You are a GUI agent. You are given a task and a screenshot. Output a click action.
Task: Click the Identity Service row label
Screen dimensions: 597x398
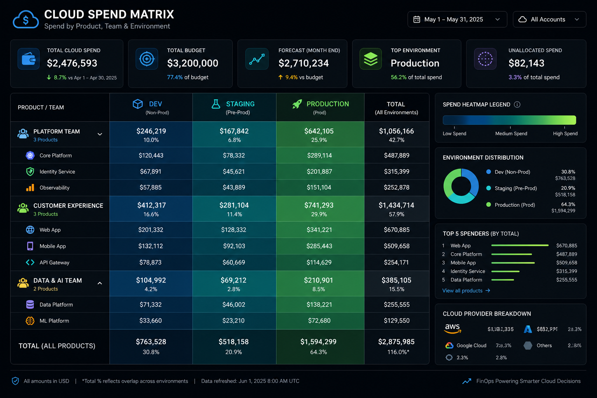(x=57, y=172)
